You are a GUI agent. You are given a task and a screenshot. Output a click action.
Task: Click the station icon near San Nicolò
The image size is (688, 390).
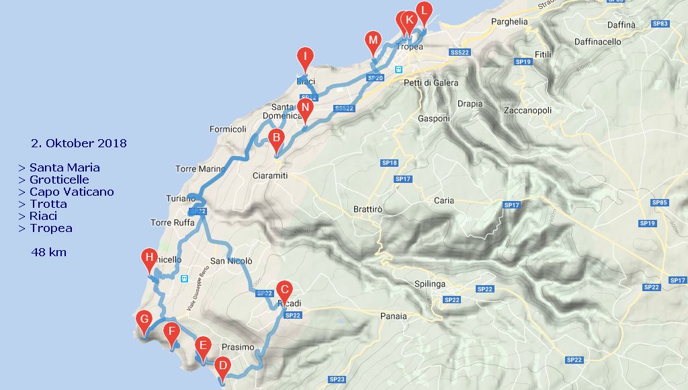184,278
